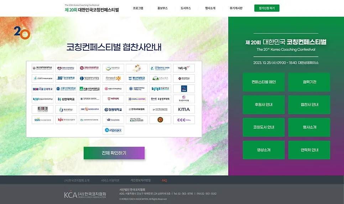Screen dimensions: 344x204
Task: Click the KCA 한국코치협회 footer logo
Action: click(85, 194)
